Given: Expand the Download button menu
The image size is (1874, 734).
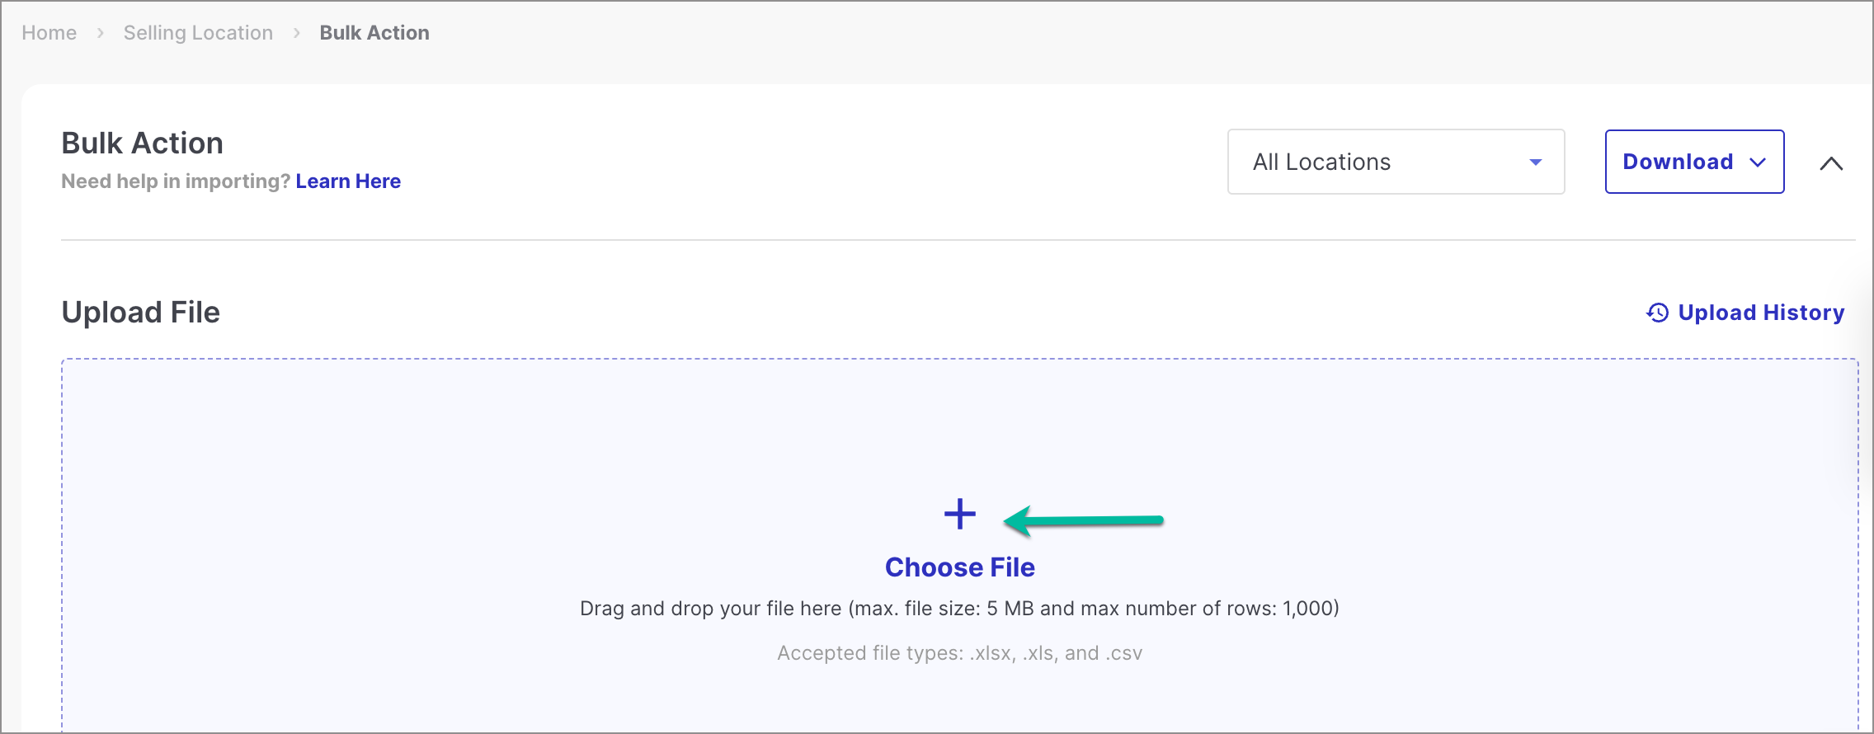Looking at the screenshot, I should [x=1694, y=162].
